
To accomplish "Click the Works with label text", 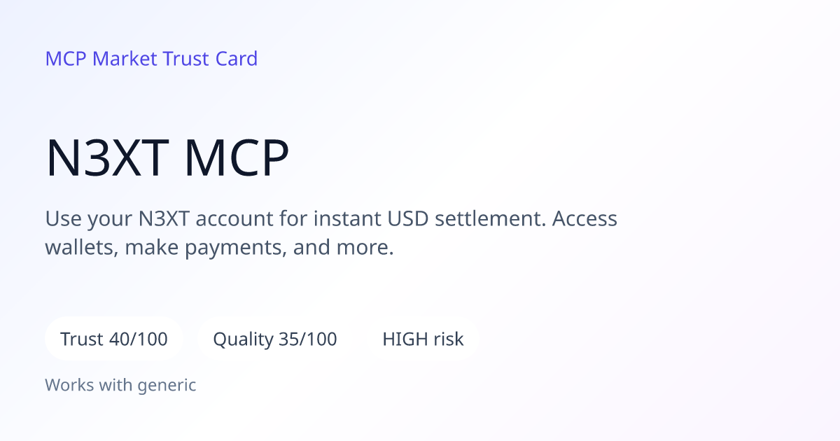I will 89,384.
